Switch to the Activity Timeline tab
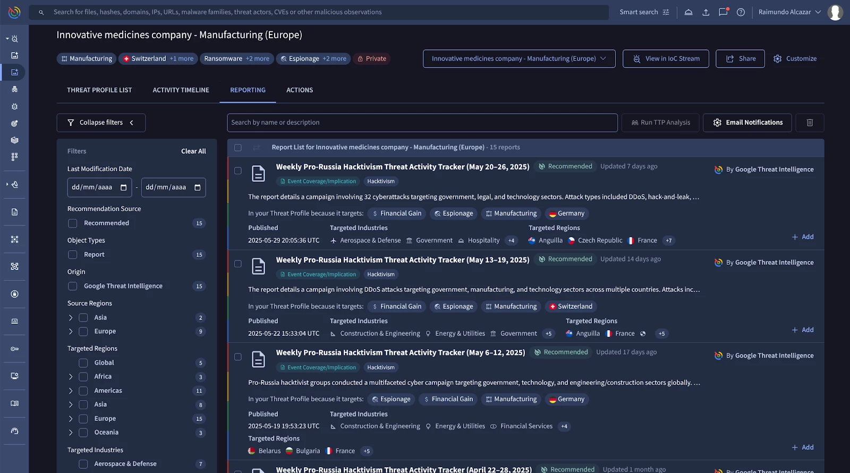This screenshot has height=473, width=850. (x=181, y=90)
